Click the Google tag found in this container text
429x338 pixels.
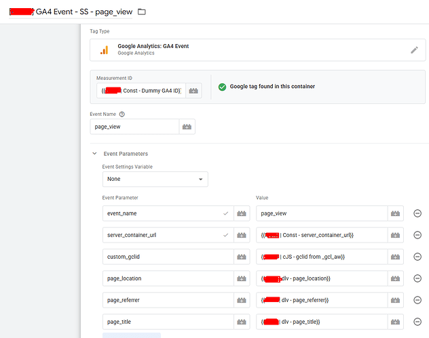tap(272, 87)
